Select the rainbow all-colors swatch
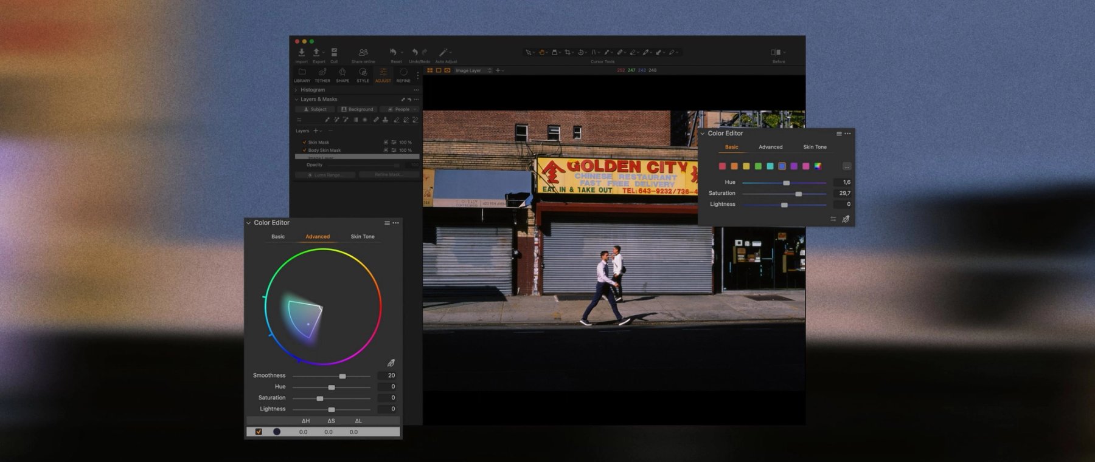 pos(818,166)
